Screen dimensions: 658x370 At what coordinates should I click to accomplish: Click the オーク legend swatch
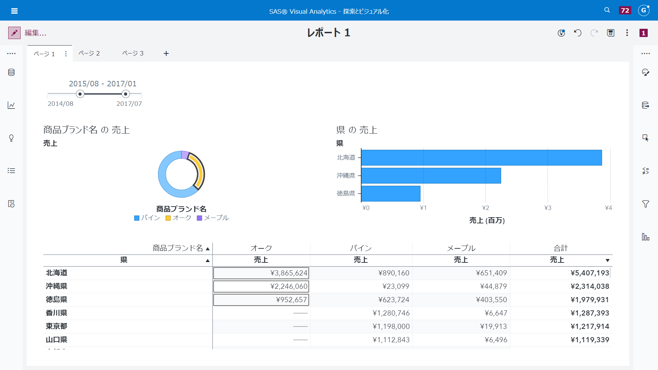pyautogui.click(x=168, y=218)
